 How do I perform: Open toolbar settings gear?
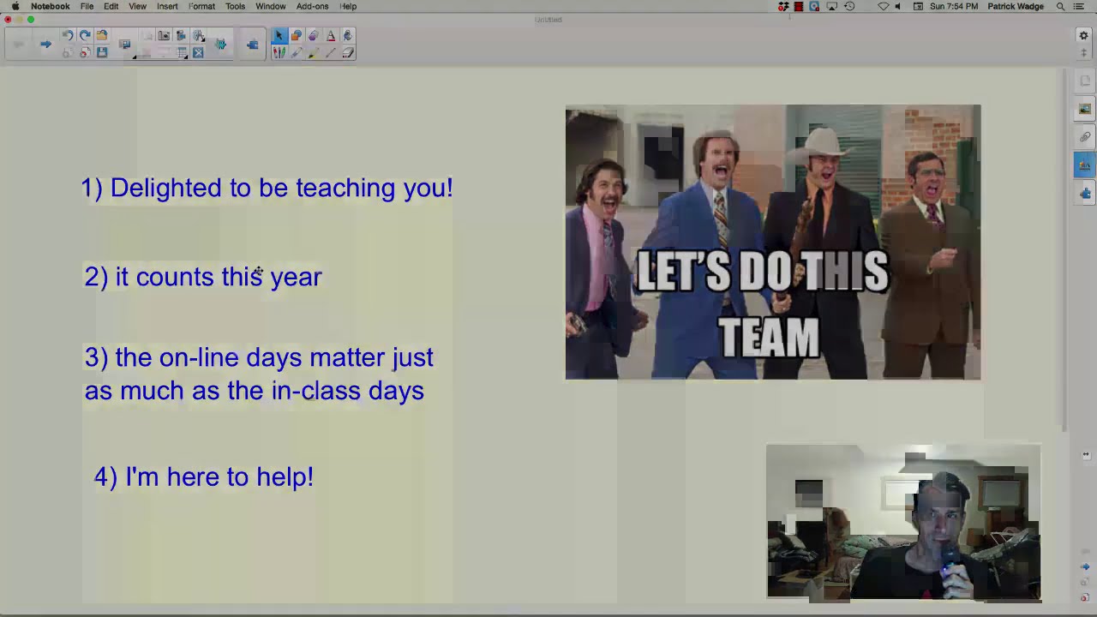pos(1083,35)
